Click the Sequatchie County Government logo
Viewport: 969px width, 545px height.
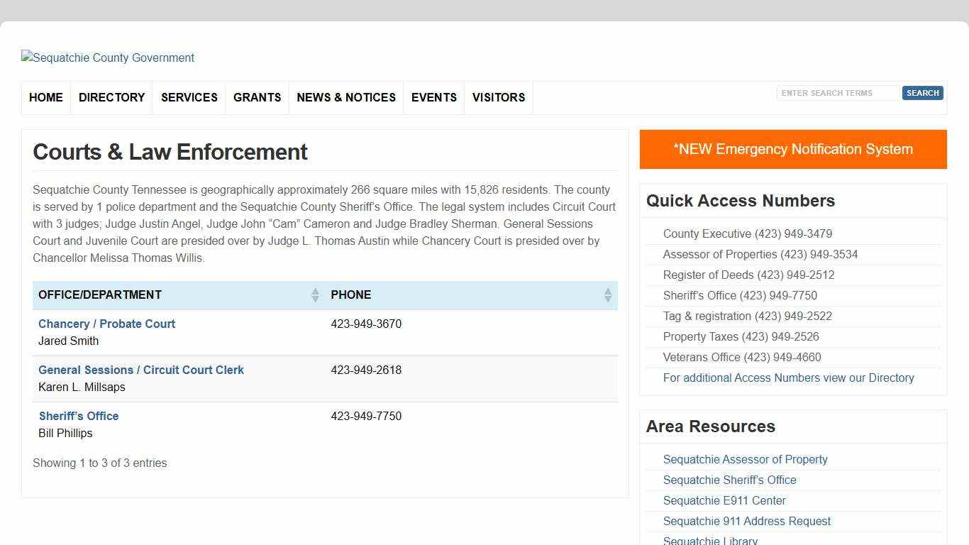[107, 57]
